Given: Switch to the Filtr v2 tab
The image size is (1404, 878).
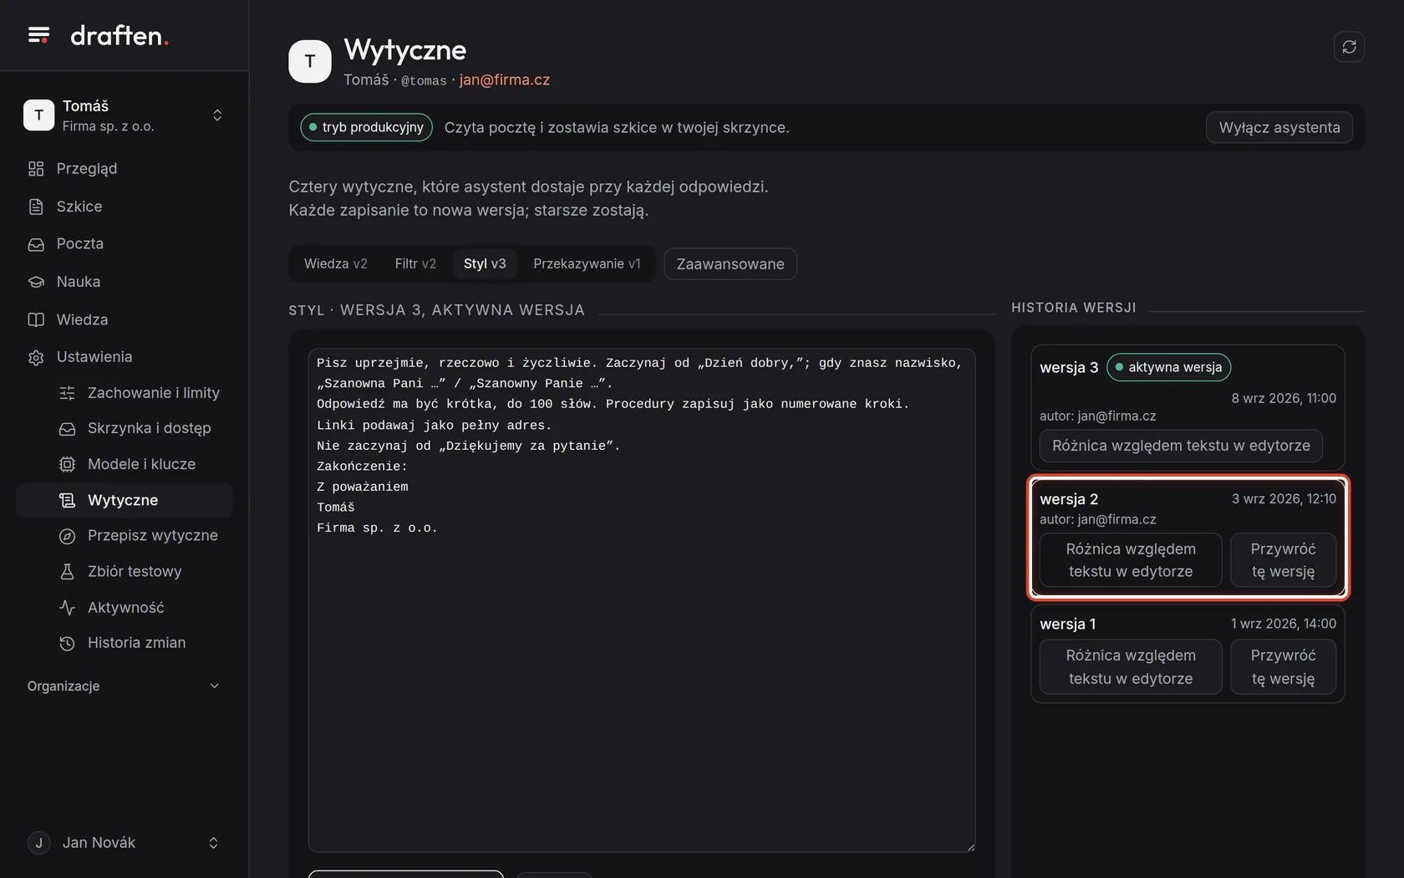Looking at the screenshot, I should 415,263.
